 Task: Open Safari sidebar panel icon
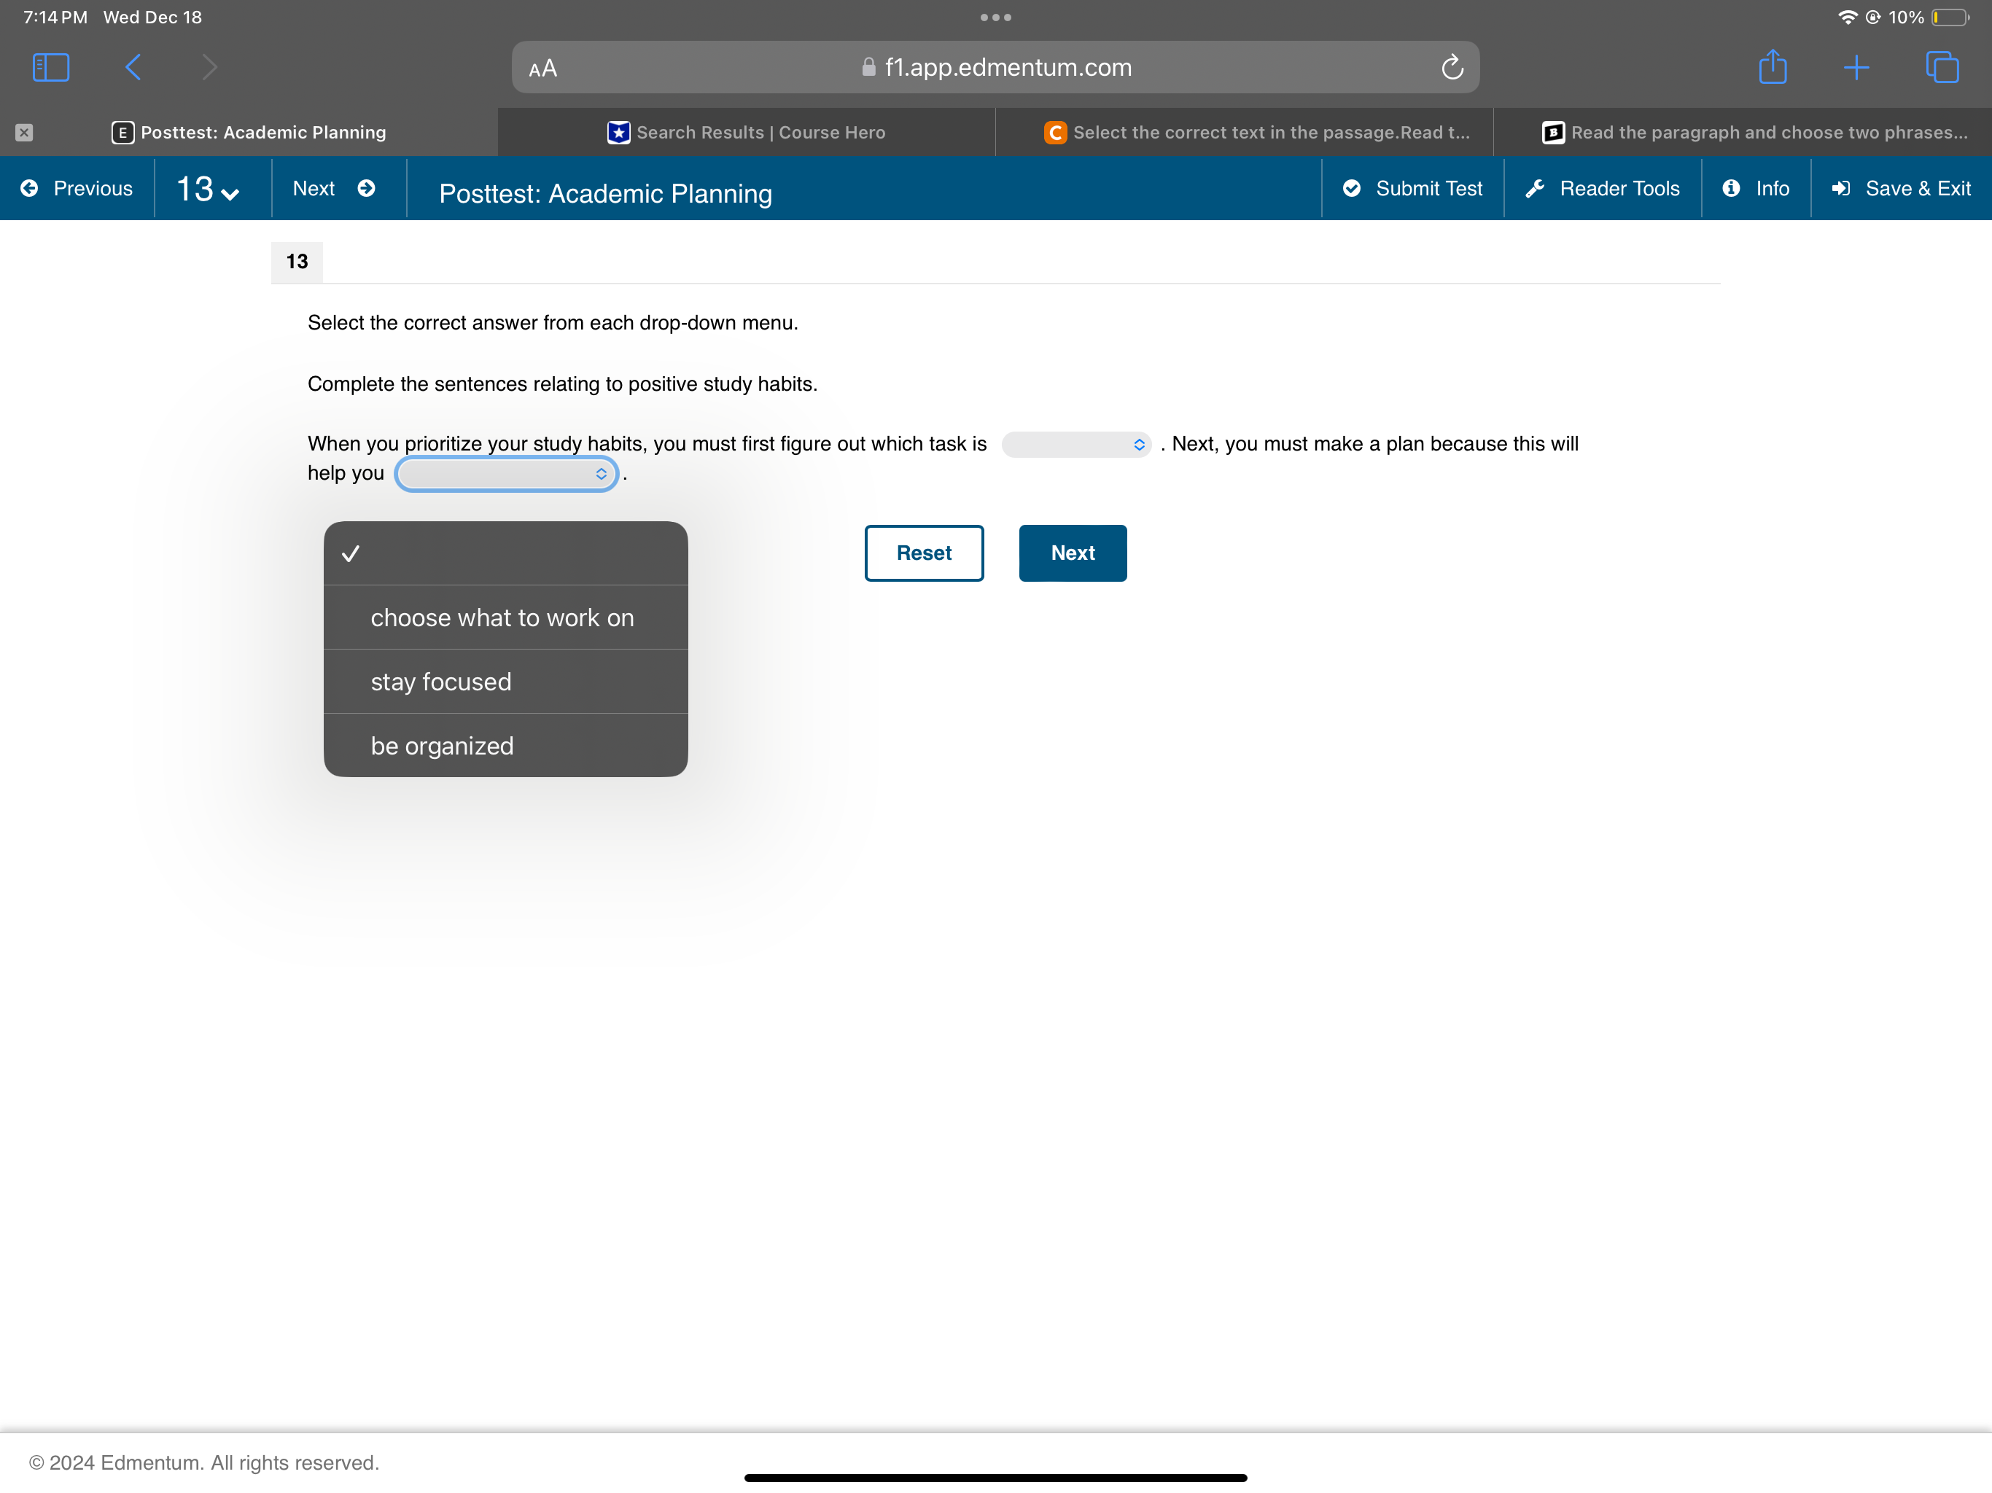(50, 68)
